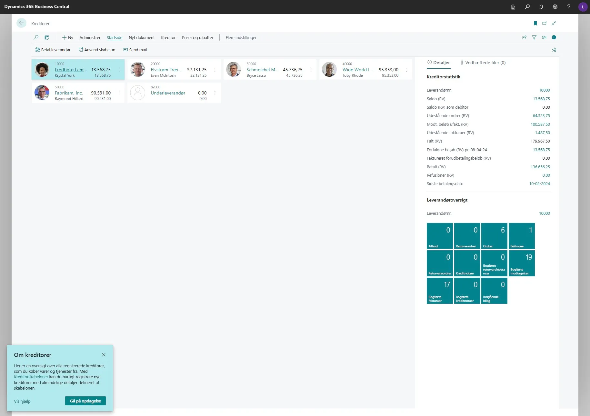
Task: Bookmark the Kreditorer page
Action: [535, 23]
